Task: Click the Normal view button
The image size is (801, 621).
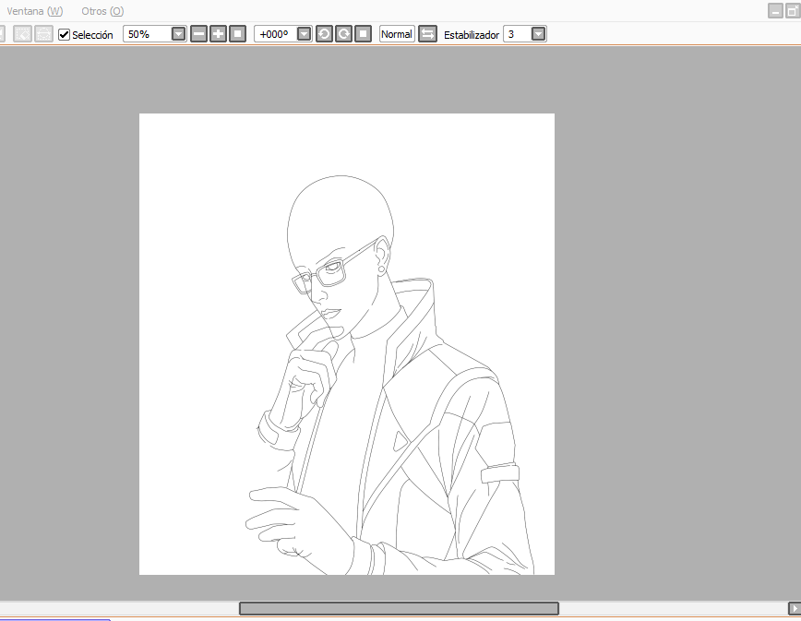Action: (x=397, y=34)
